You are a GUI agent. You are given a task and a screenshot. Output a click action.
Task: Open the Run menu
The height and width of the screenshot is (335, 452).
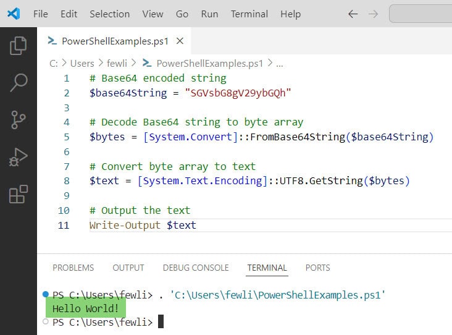pyautogui.click(x=209, y=14)
